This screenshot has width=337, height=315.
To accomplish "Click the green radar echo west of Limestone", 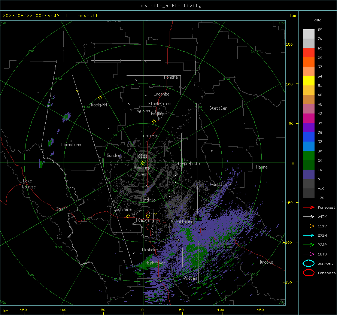I will tap(51, 142).
